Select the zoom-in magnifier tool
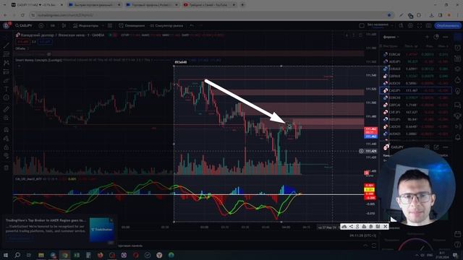Screen dimensions: 463x260 [7, 118]
